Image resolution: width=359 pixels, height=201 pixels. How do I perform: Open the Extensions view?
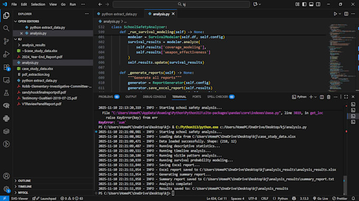6,67
